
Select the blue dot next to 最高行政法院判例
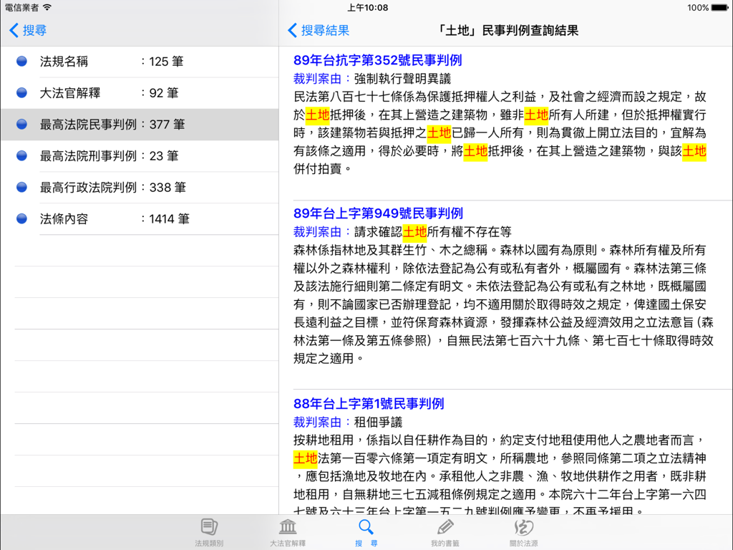[21, 187]
